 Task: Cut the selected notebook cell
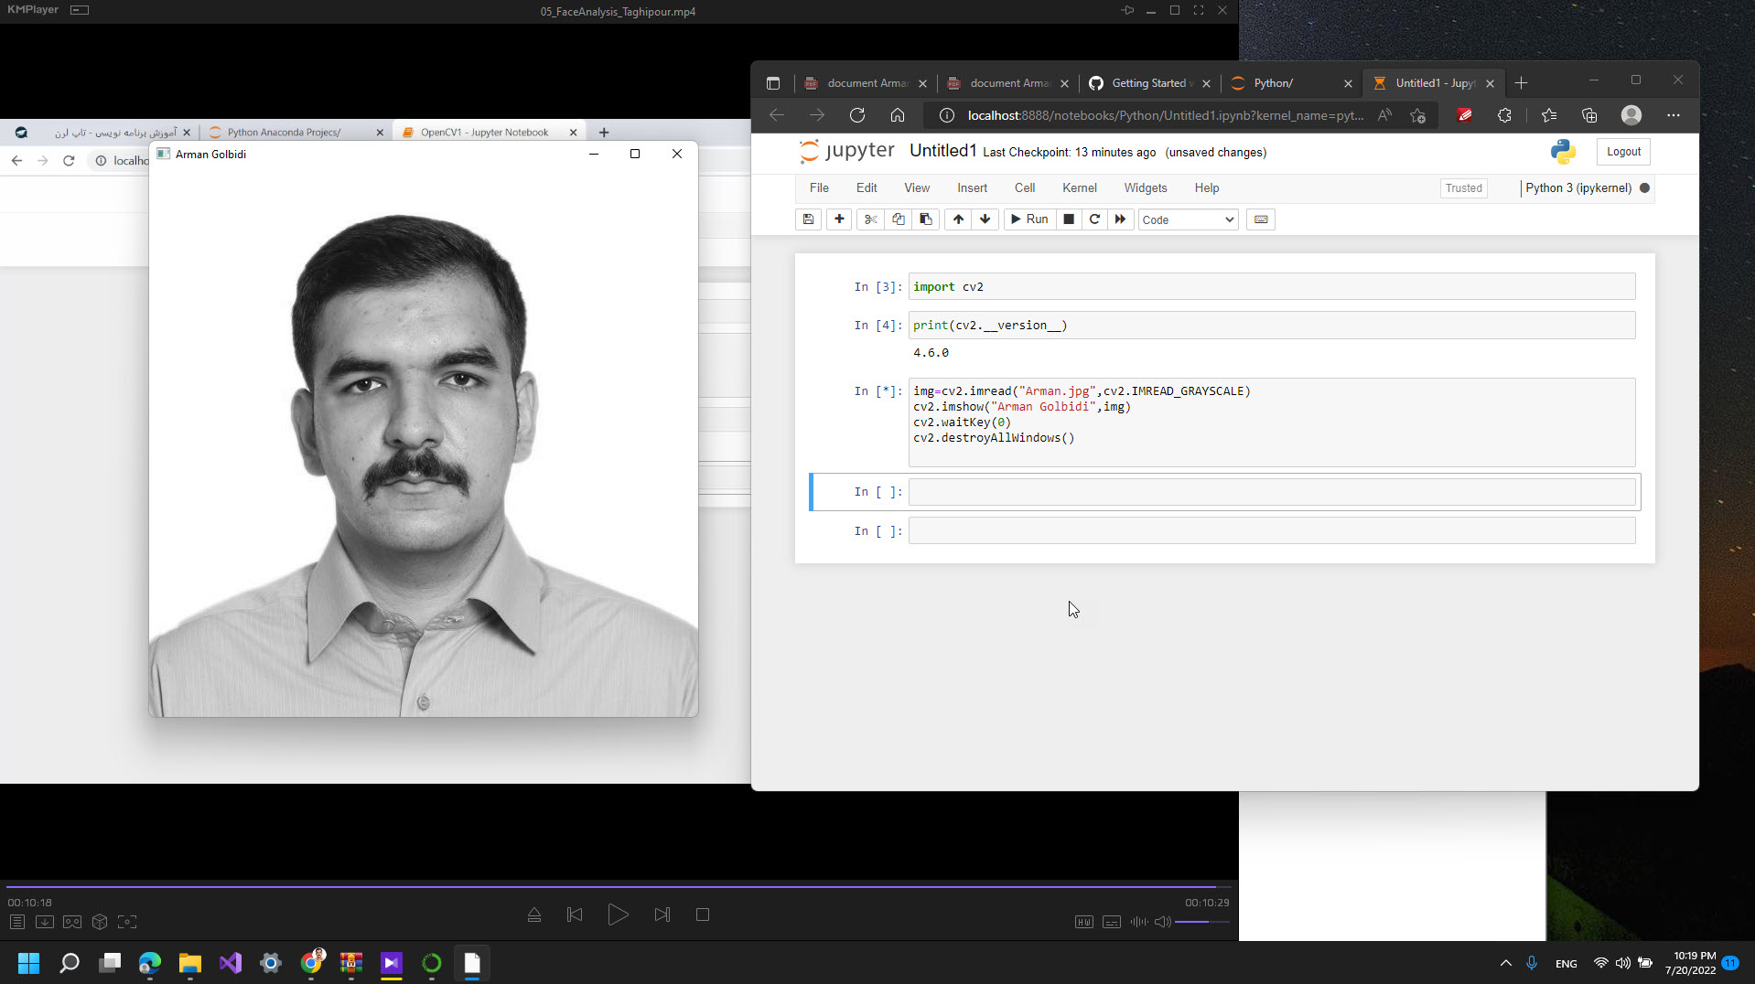[869, 219]
